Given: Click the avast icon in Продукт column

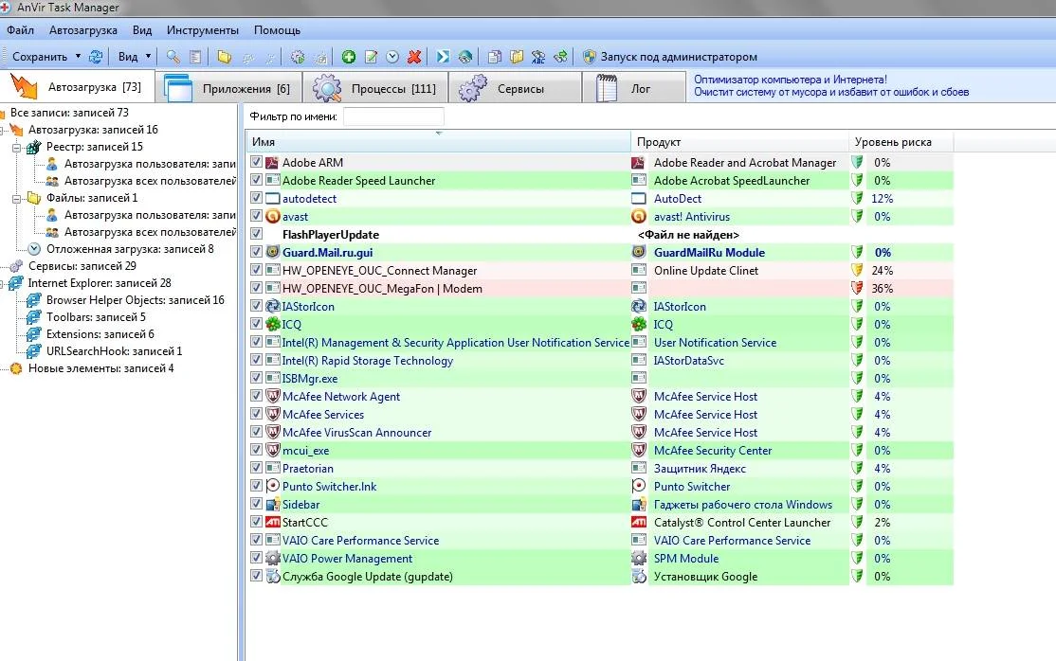Looking at the screenshot, I should [639, 217].
